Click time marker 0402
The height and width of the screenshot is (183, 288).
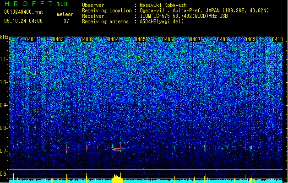pyautogui.click(x=58, y=39)
